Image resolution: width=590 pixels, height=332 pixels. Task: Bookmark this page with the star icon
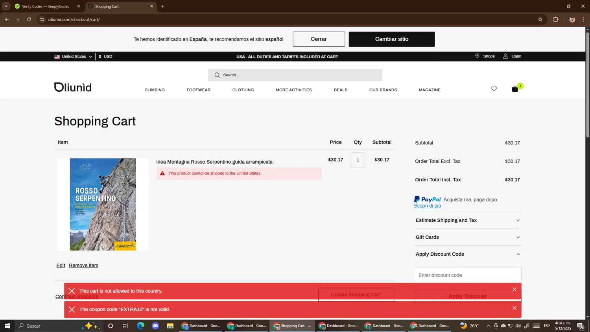(x=540, y=19)
